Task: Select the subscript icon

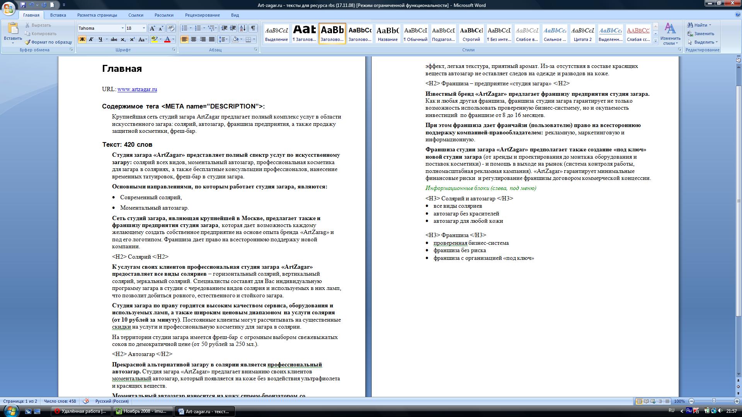Action: tap(124, 40)
